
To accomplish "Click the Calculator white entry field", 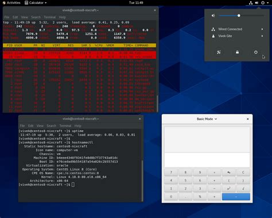I will pos(207,160).
